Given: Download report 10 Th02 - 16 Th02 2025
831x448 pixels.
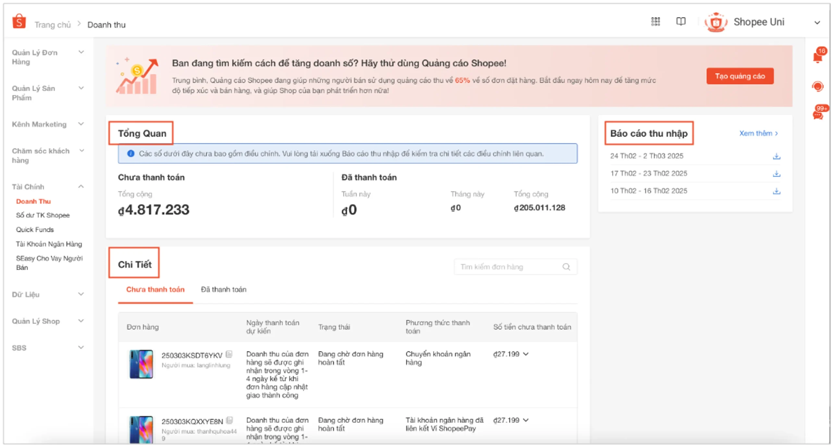Looking at the screenshot, I should coord(776,191).
